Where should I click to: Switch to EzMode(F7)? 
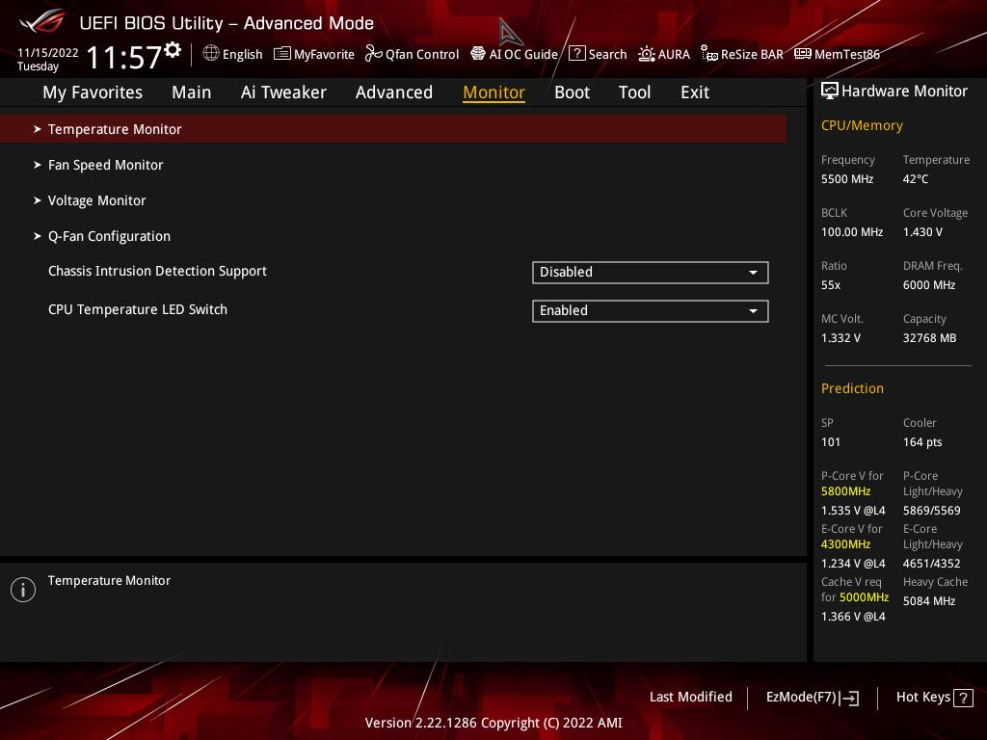point(812,698)
